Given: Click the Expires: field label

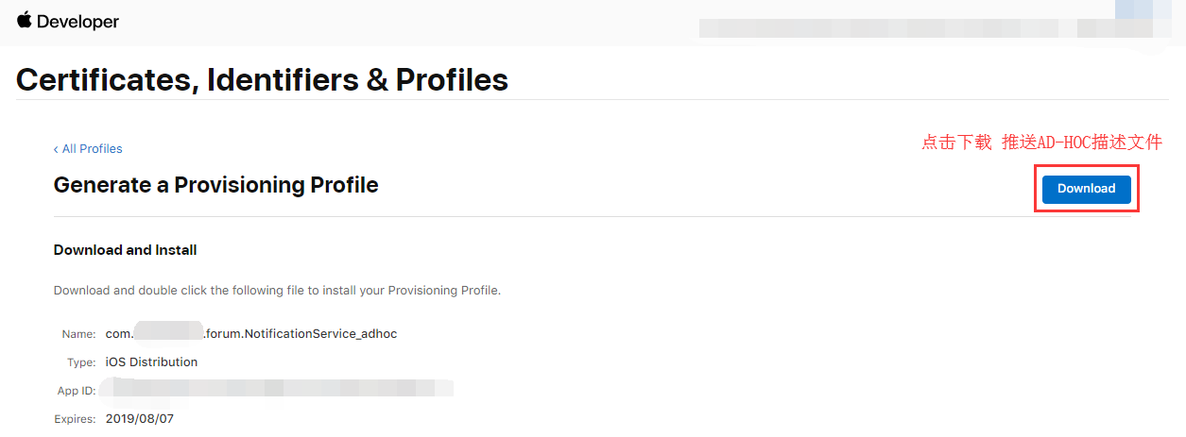Looking at the screenshot, I should pos(76,419).
